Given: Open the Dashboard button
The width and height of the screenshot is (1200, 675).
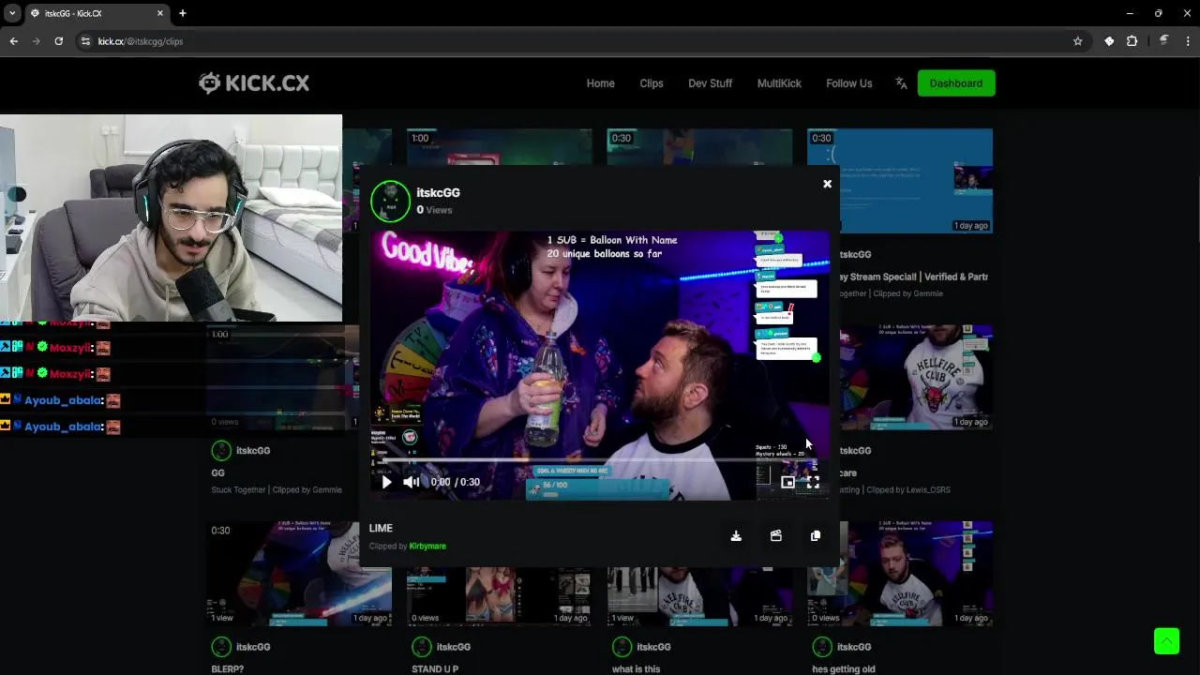Looking at the screenshot, I should coord(956,83).
